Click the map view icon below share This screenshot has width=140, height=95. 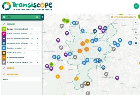(x=136, y=43)
